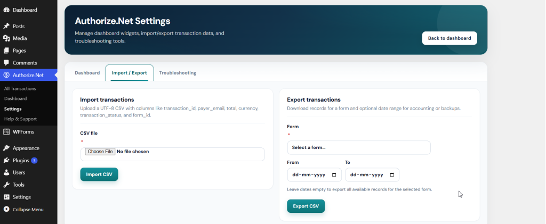Click the Settings sliders icon in sidebar

pyautogui.click(x=6, y=197)
